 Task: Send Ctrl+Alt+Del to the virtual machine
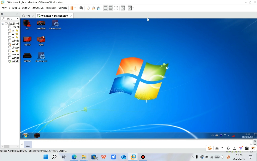(x=81, y=8)
